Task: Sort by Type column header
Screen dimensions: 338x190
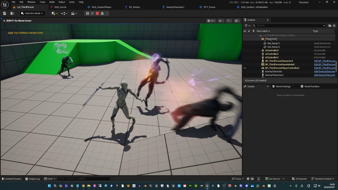Action: (315, 31)
